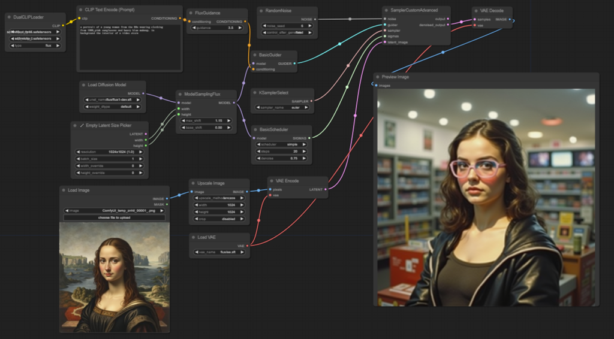The width and height of the screenshot is (614, 339).
Task: Click the VAE output port on Load VAE
Action: tap(247, 246)
